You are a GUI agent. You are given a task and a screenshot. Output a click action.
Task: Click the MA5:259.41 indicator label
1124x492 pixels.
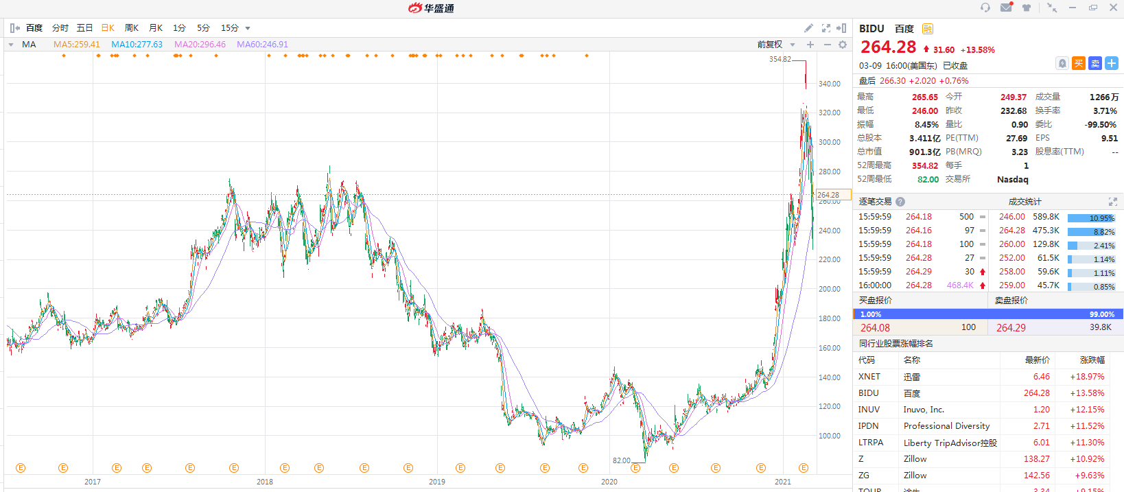[x=77, y=45]
